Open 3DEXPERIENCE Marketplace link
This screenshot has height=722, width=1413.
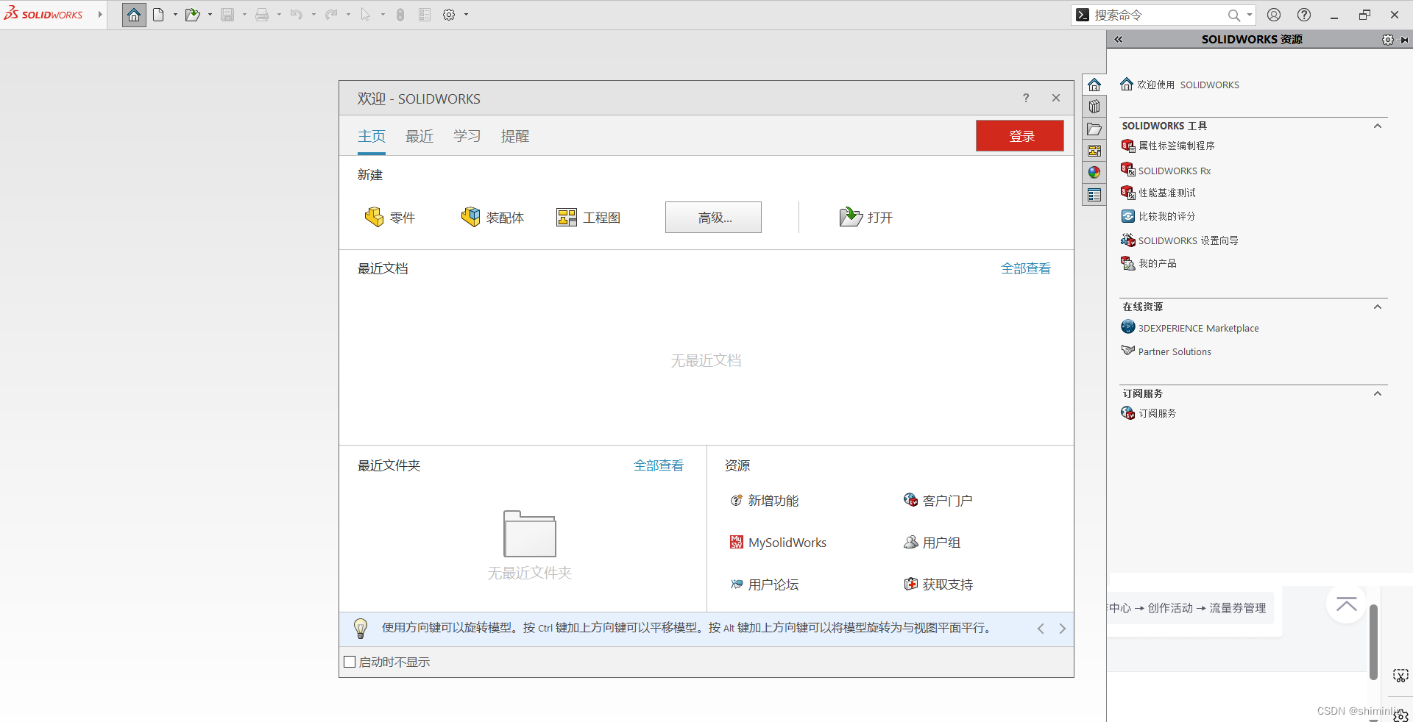coord(1190,328)
